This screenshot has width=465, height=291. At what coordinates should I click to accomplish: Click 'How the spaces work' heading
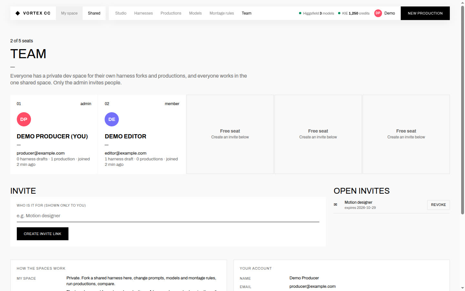pos(41,268)
